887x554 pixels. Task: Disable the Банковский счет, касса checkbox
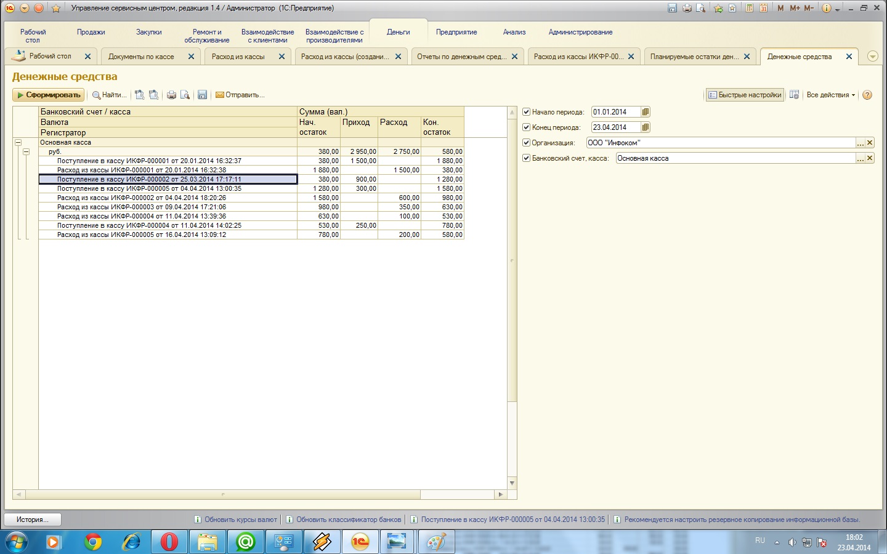click(x=527, y=158)
